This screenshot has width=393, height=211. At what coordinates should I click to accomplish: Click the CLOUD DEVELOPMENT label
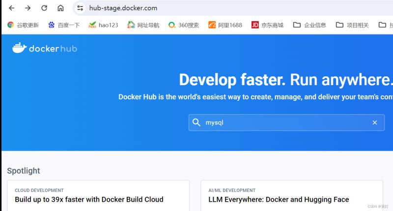(x=39, y=190)
